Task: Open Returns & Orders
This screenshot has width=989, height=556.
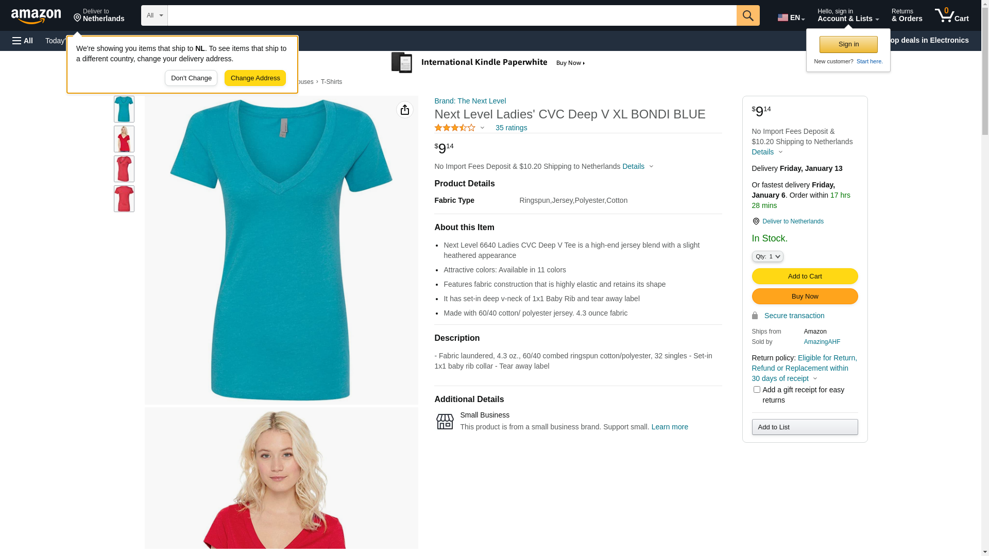Action: 906,15
